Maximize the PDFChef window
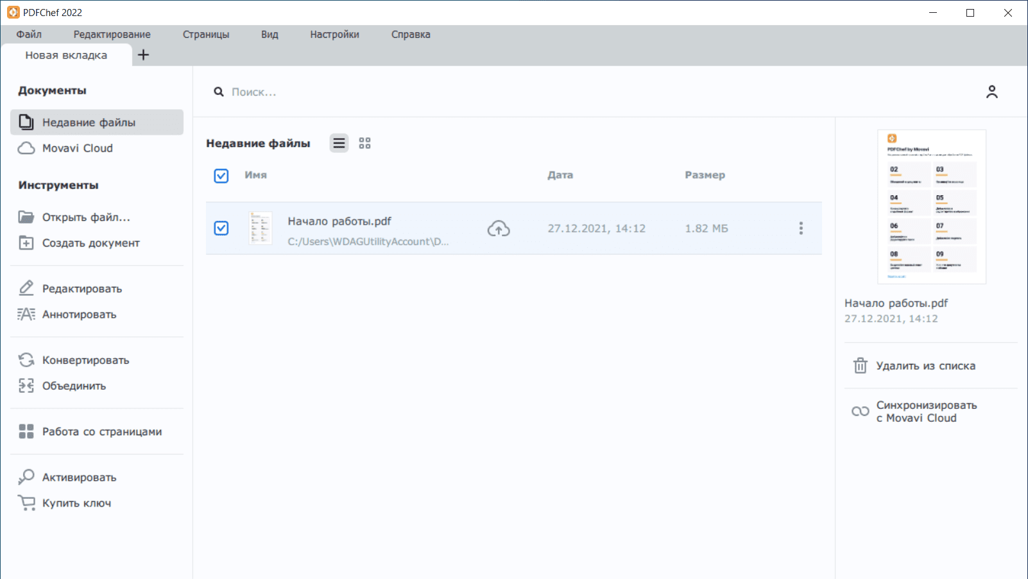 (x=970, y=13)
